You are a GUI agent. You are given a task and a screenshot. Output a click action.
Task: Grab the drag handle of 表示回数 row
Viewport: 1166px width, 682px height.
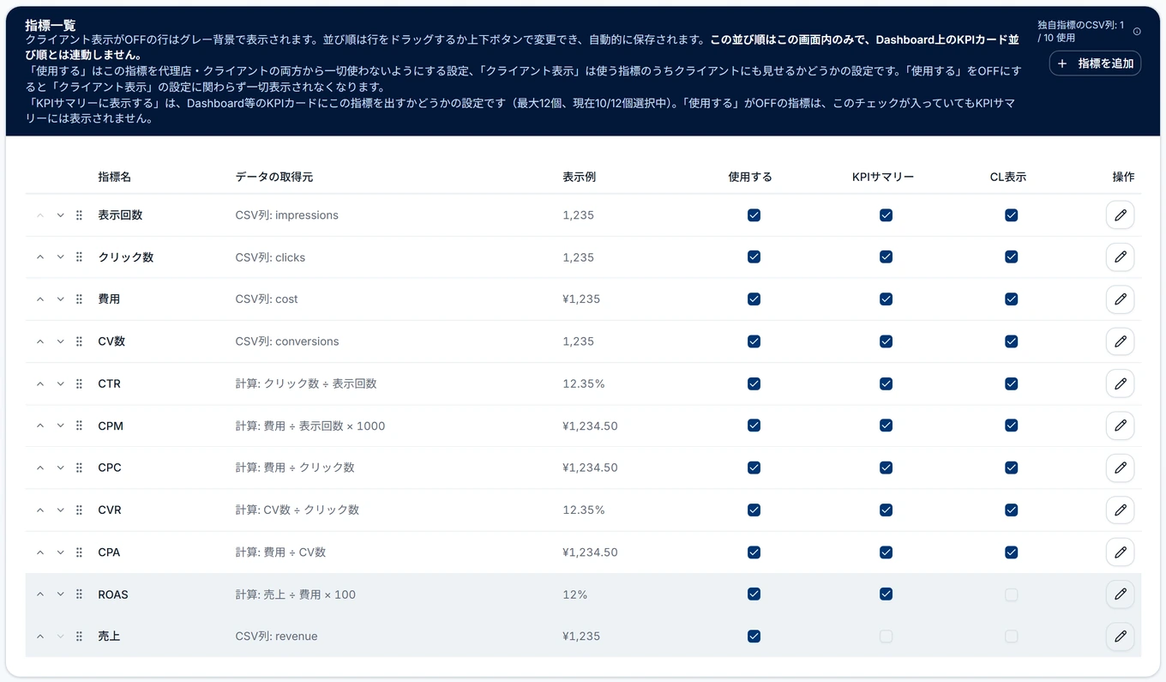(79, 215)
